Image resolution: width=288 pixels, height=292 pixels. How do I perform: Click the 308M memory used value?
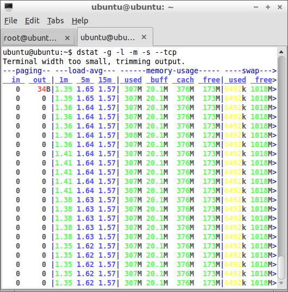point(133,135)
